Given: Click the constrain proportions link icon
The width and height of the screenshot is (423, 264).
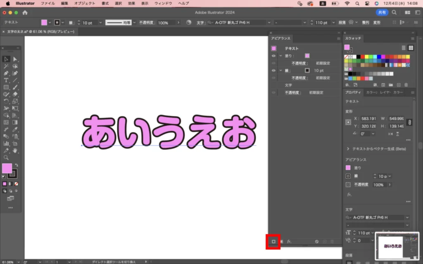Looking at the screenshot, I should pos(409,123).
